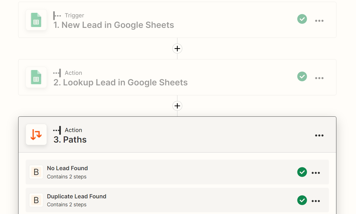356x214 pixels.
Task: Open the No Lead Found path
Action: tap(177, 172)
